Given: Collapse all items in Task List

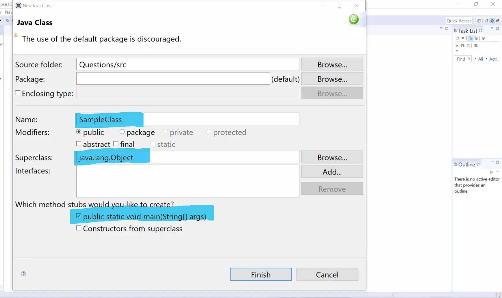Looking at the screenshot, I should (x=468, y=46).
